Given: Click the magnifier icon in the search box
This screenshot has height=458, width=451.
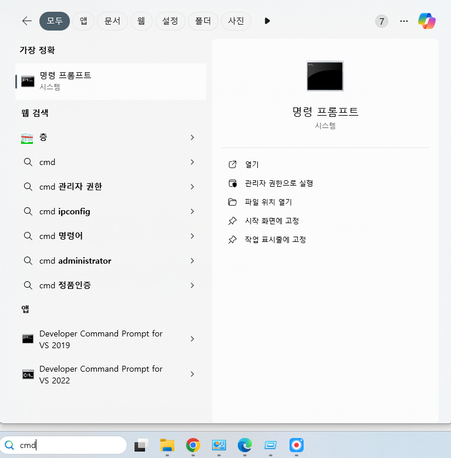Looking at the screenshot, I should 9,445.
